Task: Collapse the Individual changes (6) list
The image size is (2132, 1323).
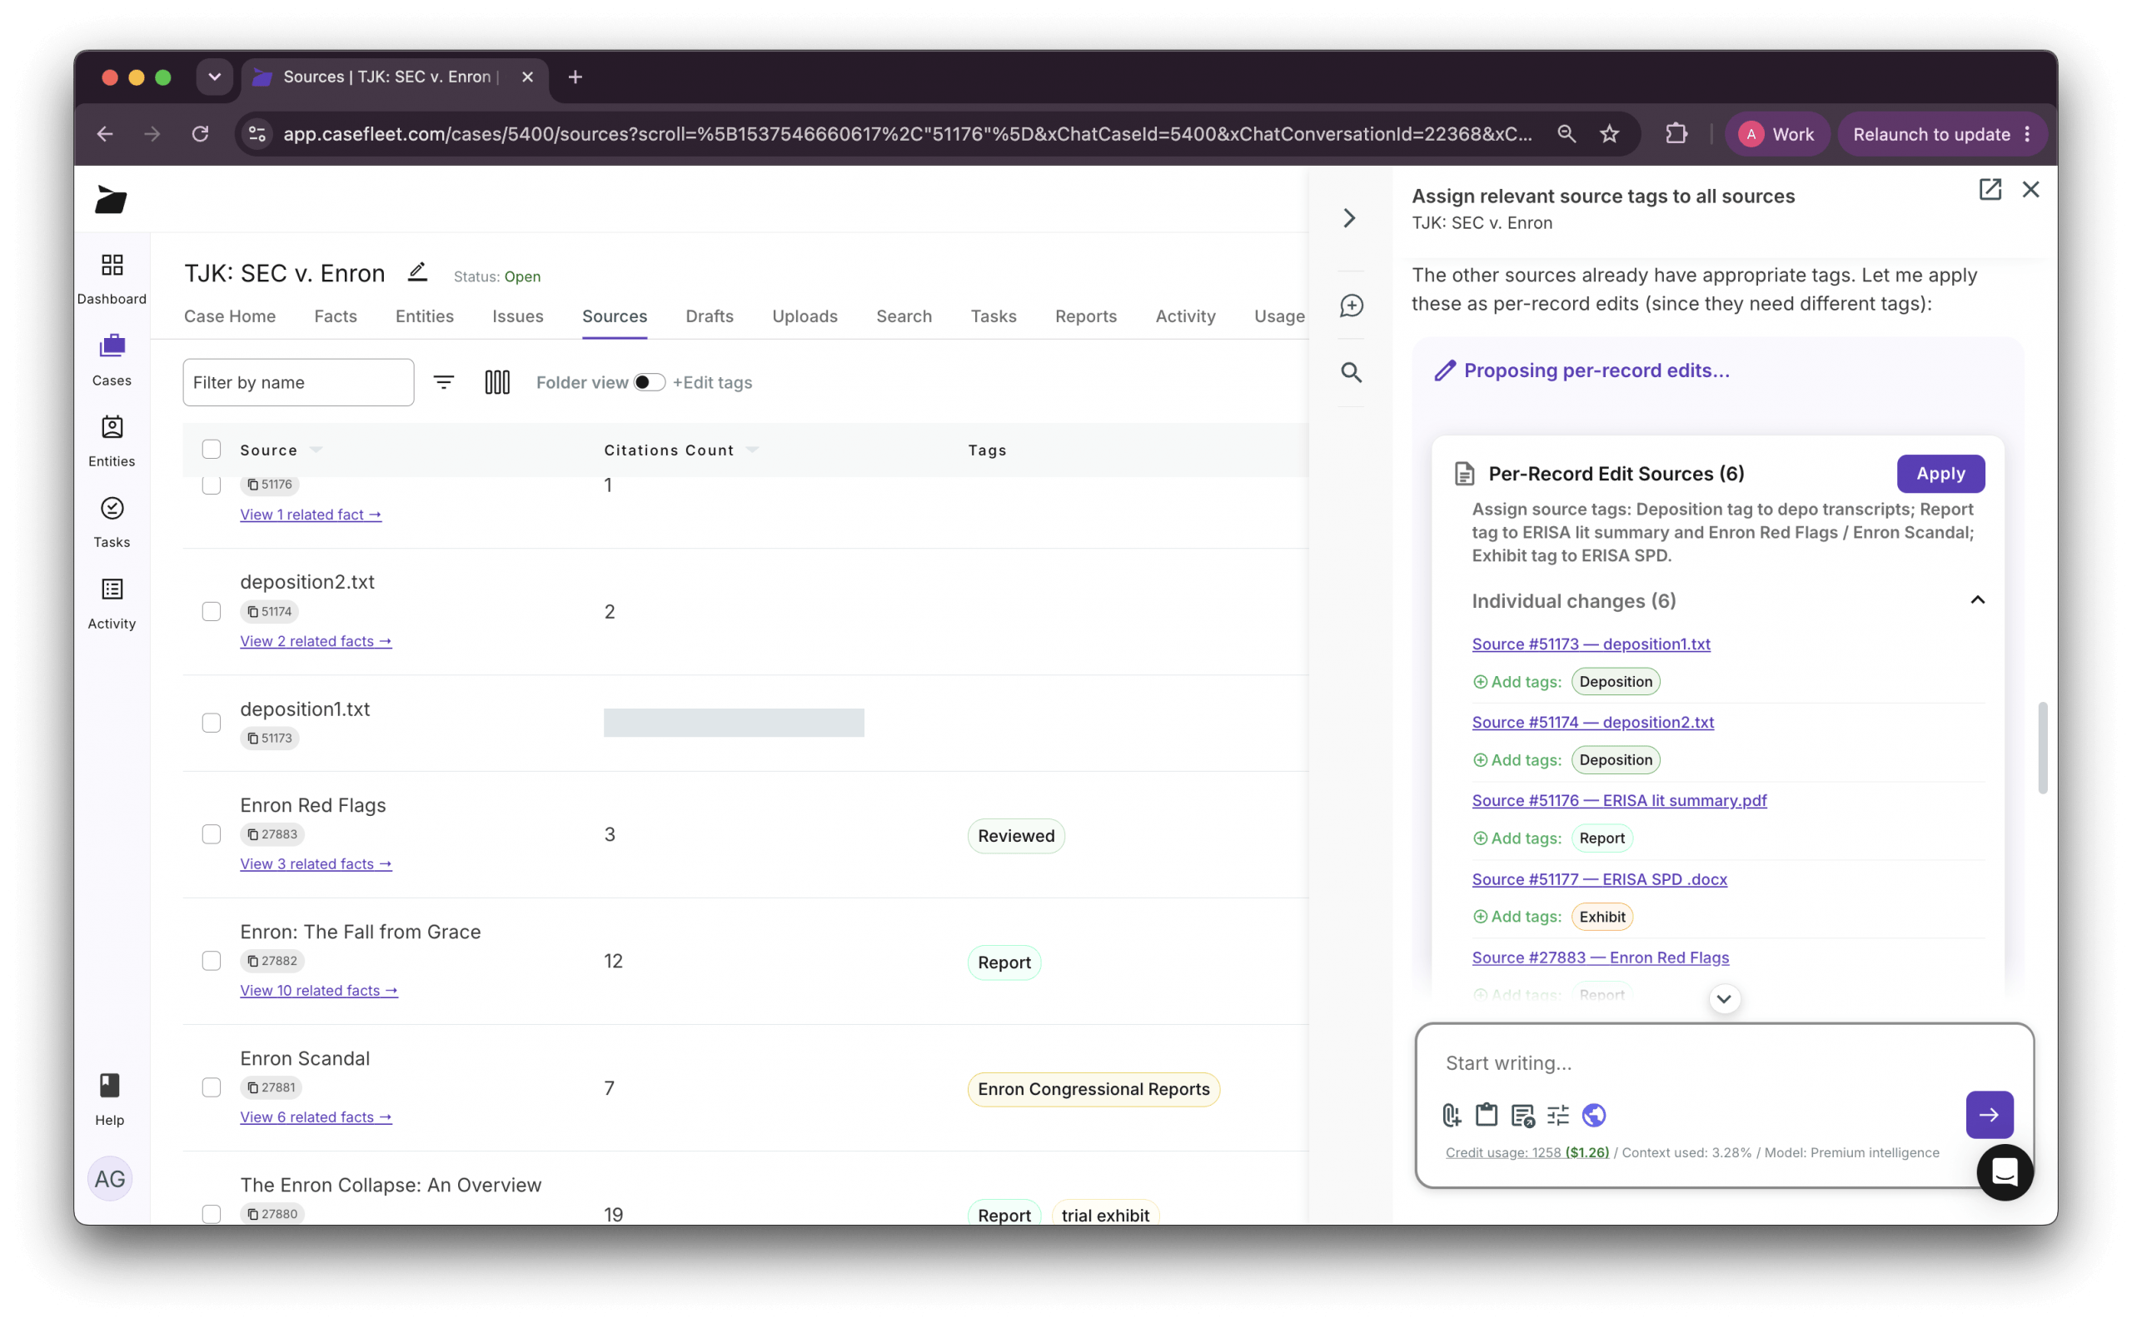Action: coord(1977,600)
